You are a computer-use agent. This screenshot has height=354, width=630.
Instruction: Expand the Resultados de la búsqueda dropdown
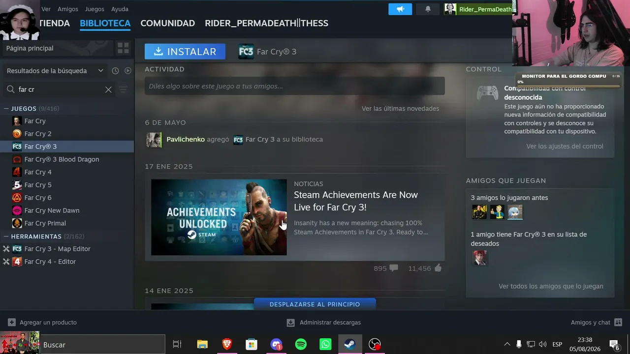[x=55, y=71]
